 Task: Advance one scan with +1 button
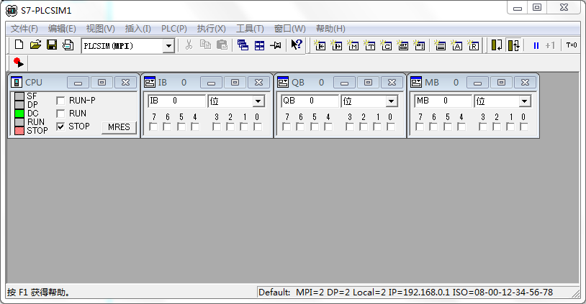(550, 45)
